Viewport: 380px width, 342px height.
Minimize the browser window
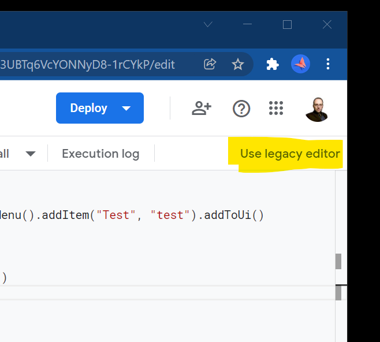(x=247, y=24)
